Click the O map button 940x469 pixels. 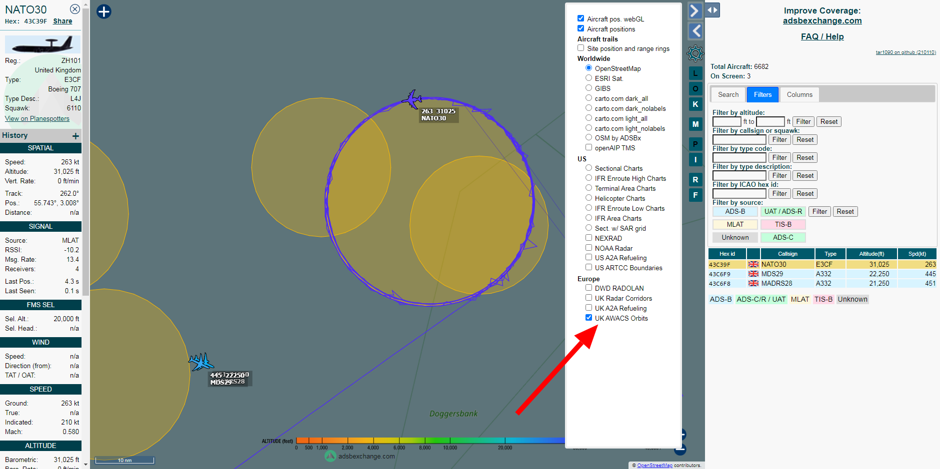click(x=695, y=89)
